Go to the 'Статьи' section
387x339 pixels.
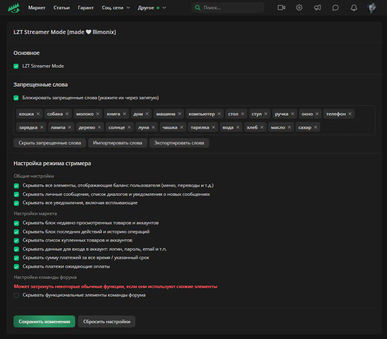point(62,8)
